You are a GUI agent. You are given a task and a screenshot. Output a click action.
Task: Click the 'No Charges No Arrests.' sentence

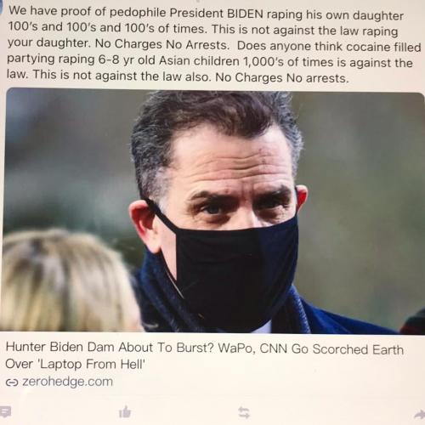(x=162, y=44)
